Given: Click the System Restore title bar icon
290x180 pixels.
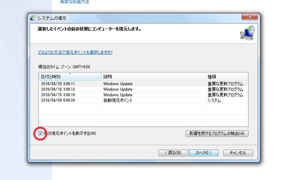Looking at the screenshot, I should click(33, 18).
